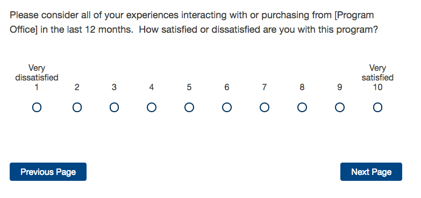Click the 'Very satisfied' label text
This screenshot has width=421, height=198.
tap(377, 73)
